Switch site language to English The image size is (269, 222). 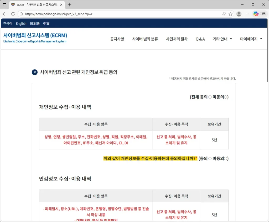pos(21,24)
